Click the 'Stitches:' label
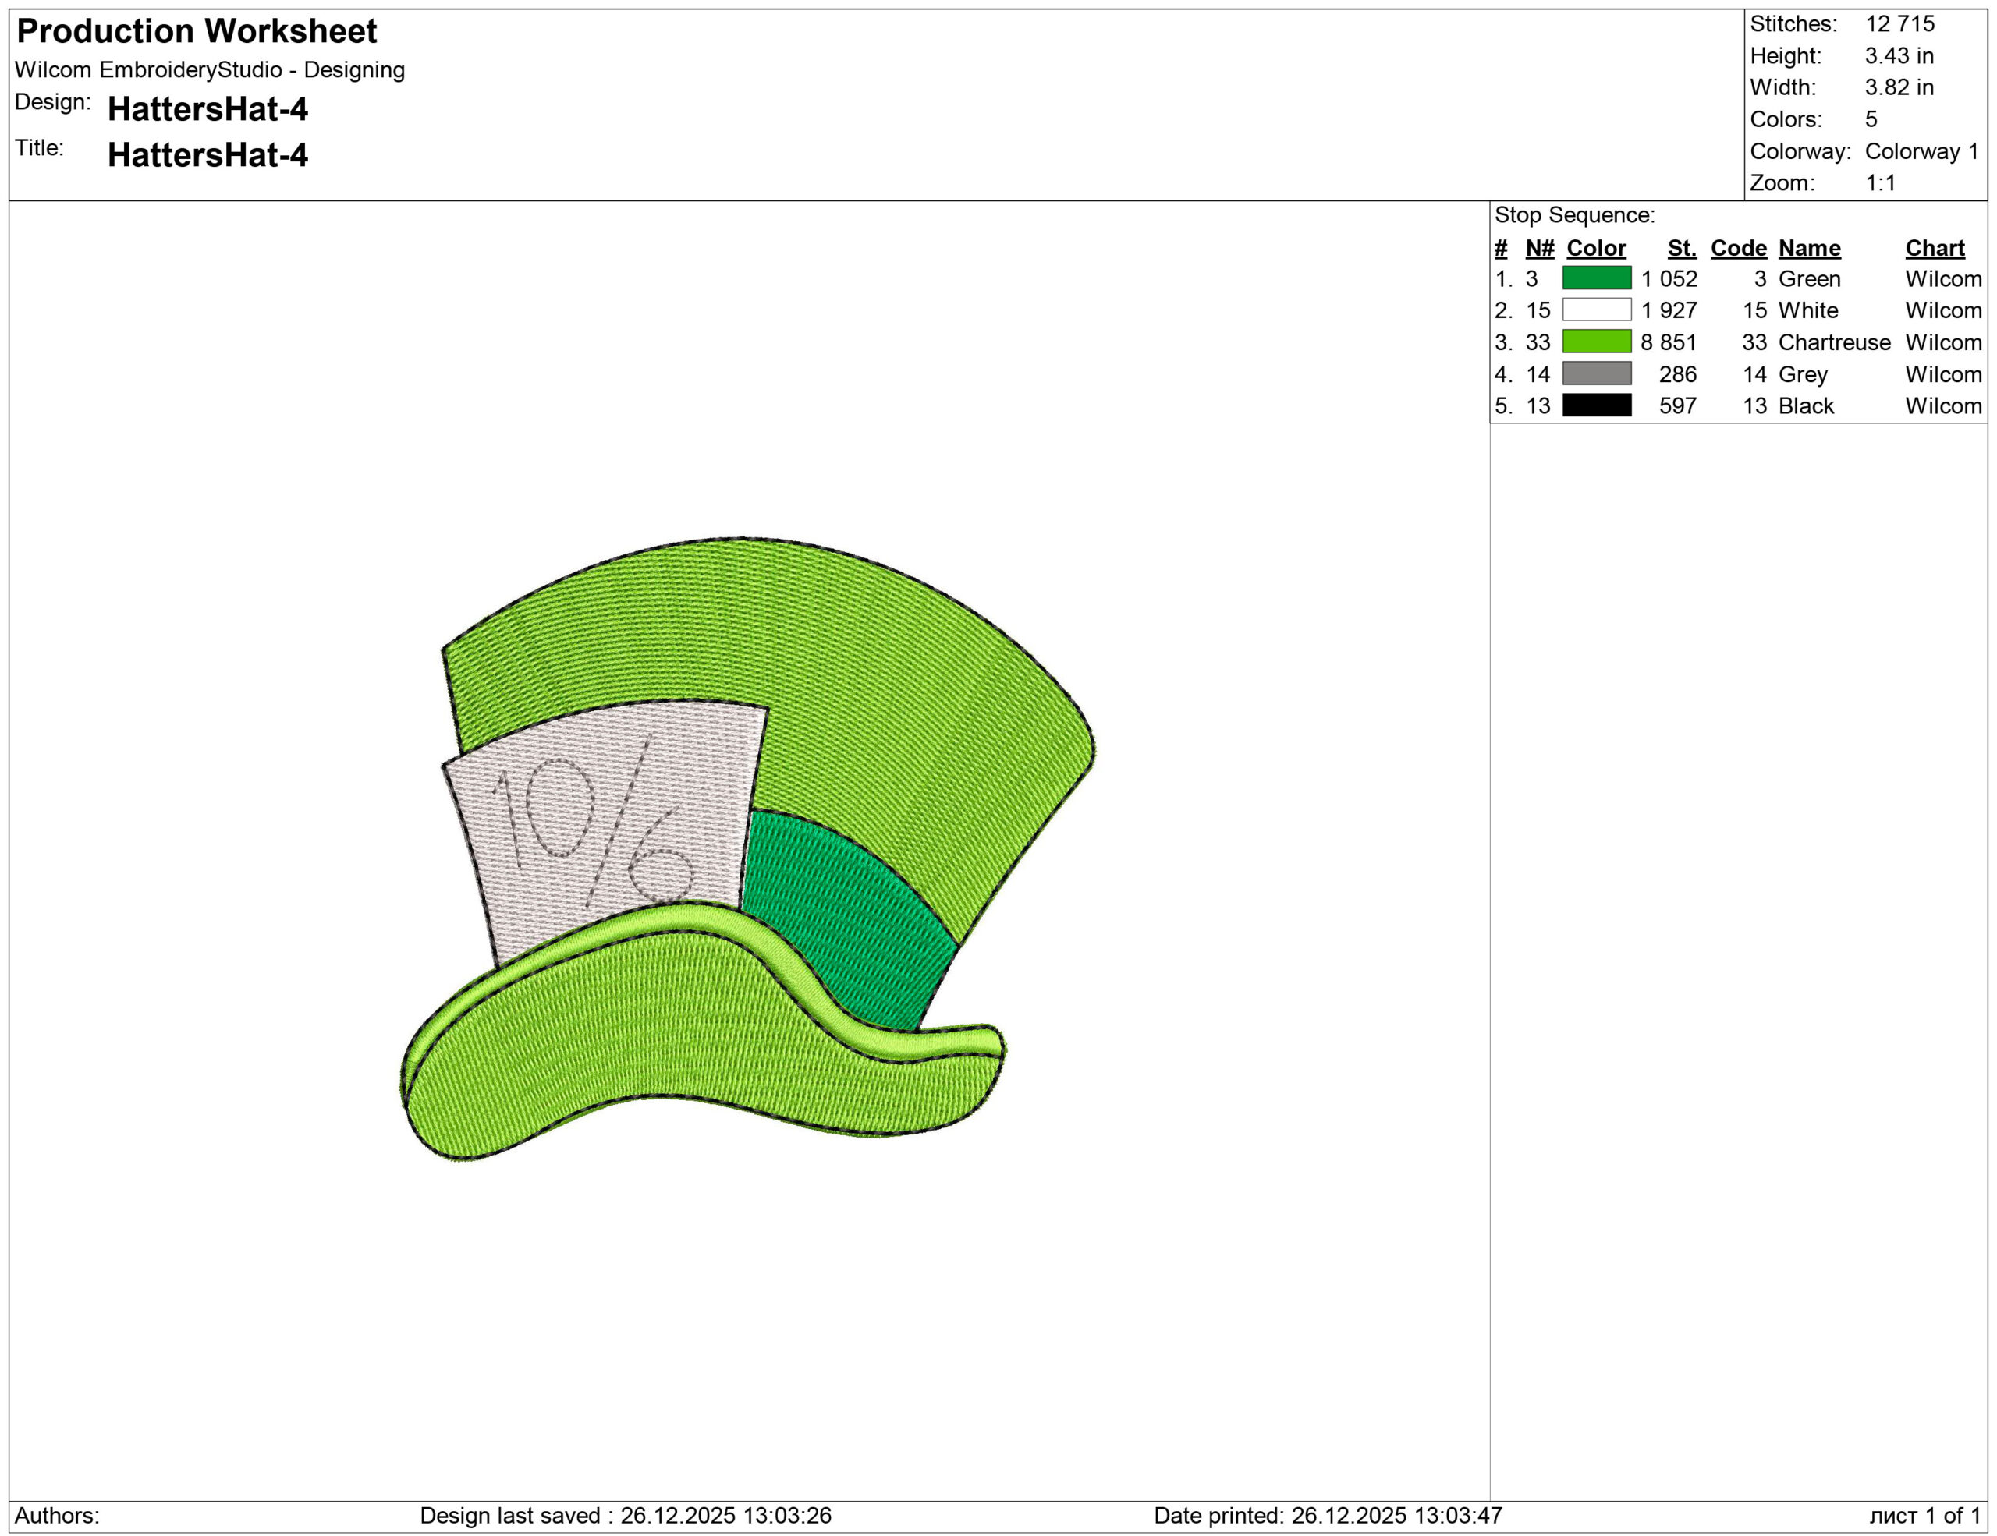Viewport: 1997px width, 1536px height. click(x=1793, y=23)
